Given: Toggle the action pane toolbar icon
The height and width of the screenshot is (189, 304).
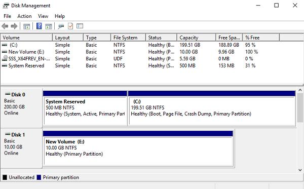Looking at the screenshot, I should click(49, 26).
